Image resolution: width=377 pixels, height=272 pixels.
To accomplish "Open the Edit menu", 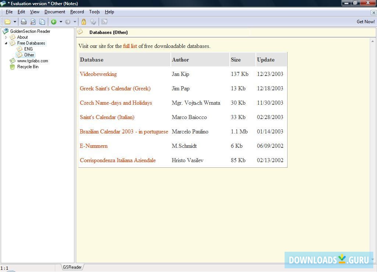I will point(21,12).
